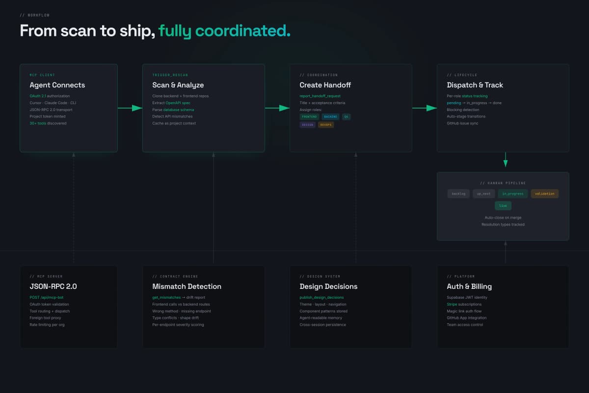Click green 'status tracking' text
The width and height of the screenshot is (589, 393).
click(475, 96)
